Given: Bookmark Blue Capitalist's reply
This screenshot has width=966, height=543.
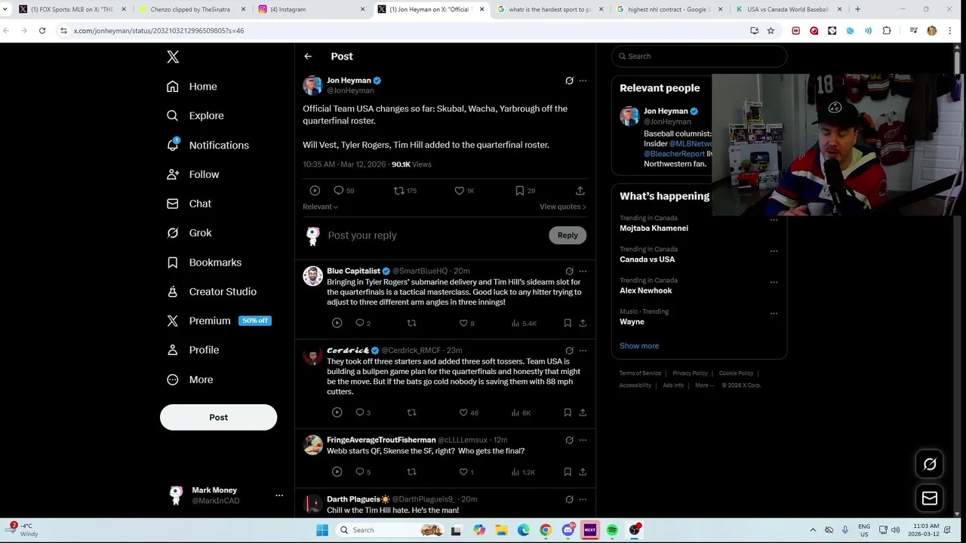Looking at the screenshot, I should pos(568,323).
